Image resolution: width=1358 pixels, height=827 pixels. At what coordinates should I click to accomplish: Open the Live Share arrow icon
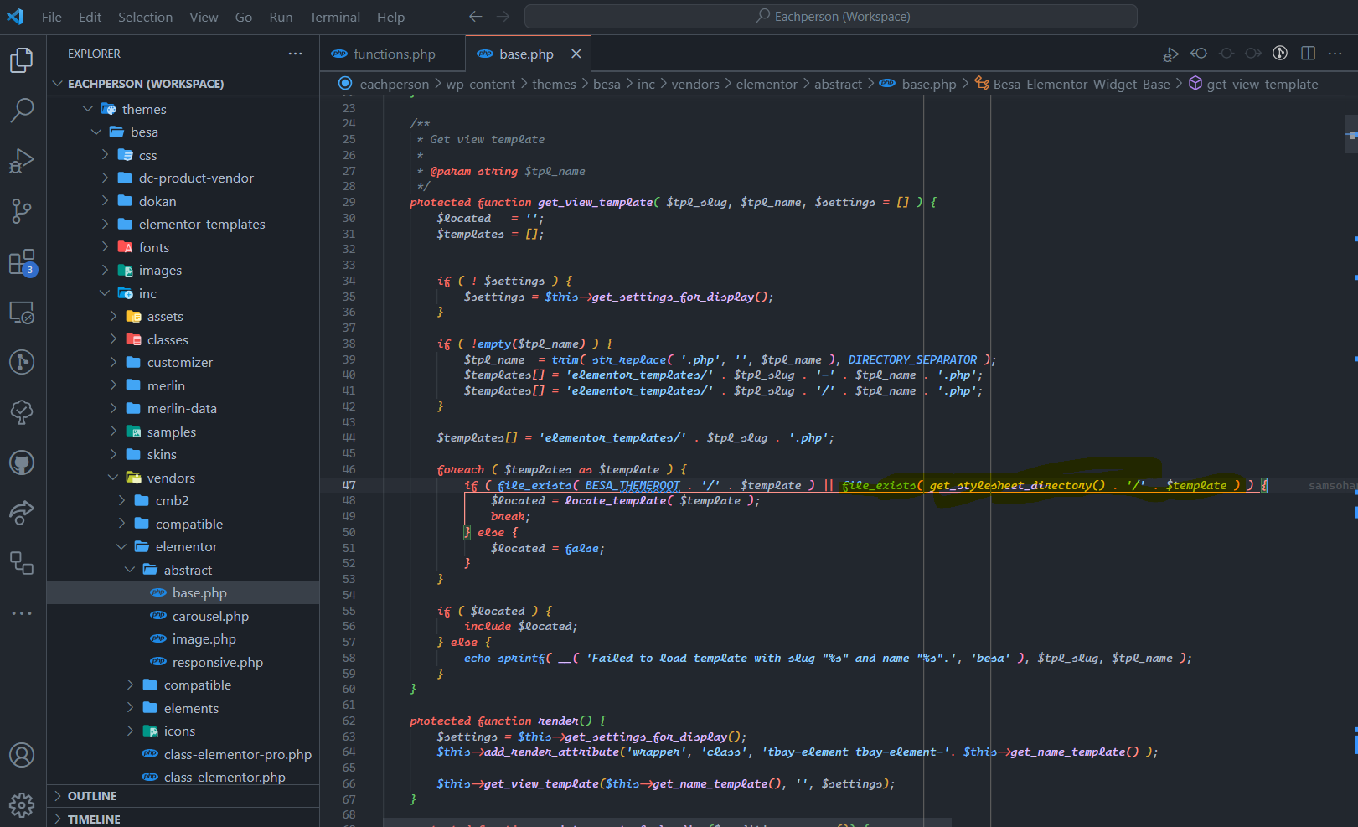(22, 512)
